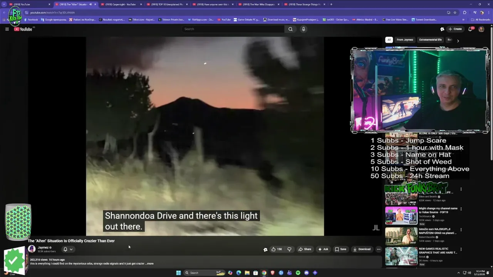Open the YouTube hamburger guide menu
Screen dimensions: 493x277
pyautogui.click(x=7, y=29)
